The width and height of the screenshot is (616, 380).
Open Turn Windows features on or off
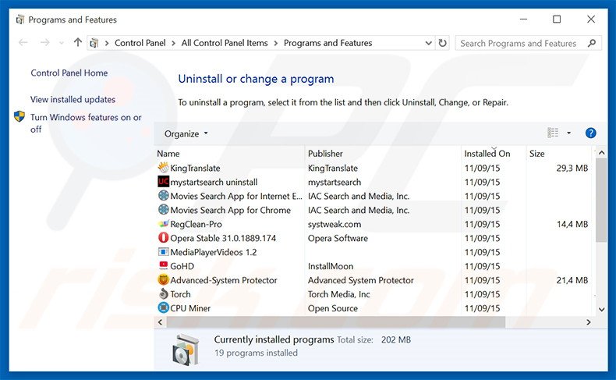86,123
